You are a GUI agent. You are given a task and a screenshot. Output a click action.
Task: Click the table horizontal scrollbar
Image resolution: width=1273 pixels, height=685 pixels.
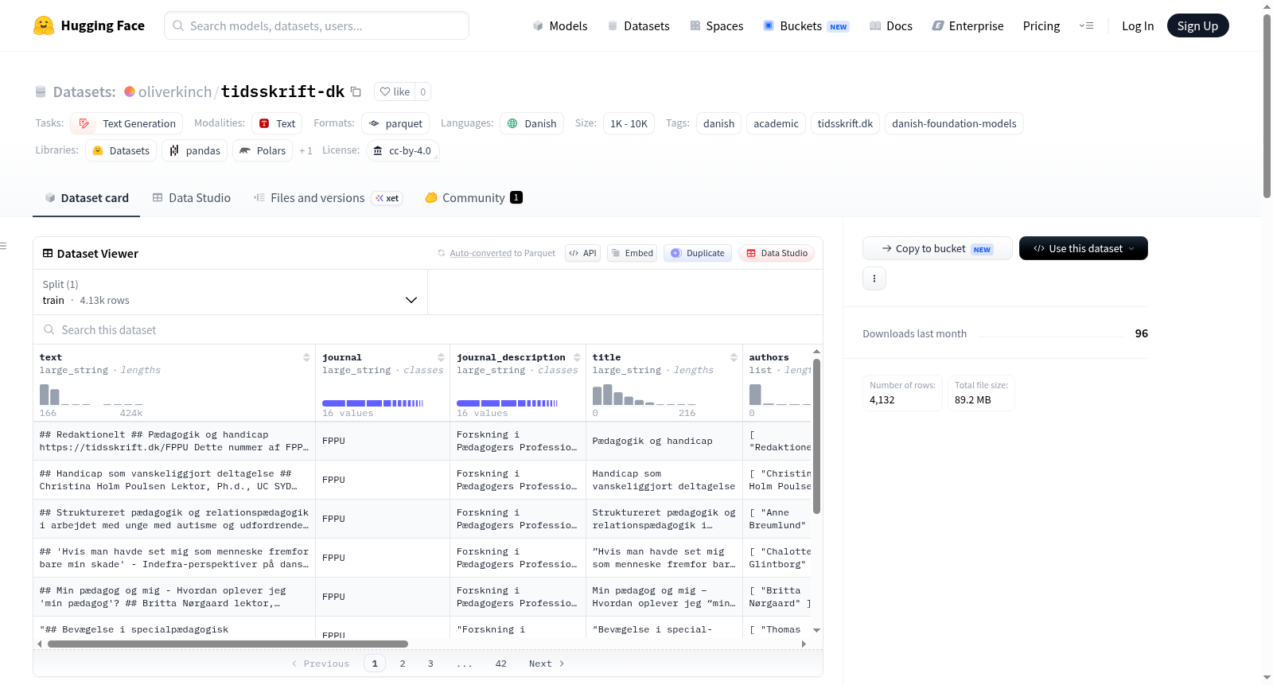click(228, 644)
